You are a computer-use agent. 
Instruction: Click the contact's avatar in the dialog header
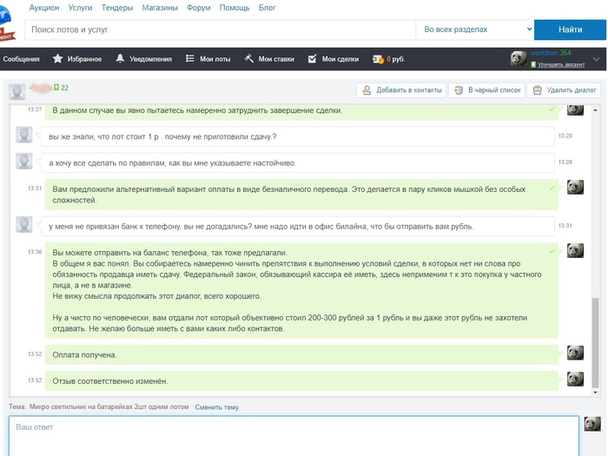click(17, 90)
